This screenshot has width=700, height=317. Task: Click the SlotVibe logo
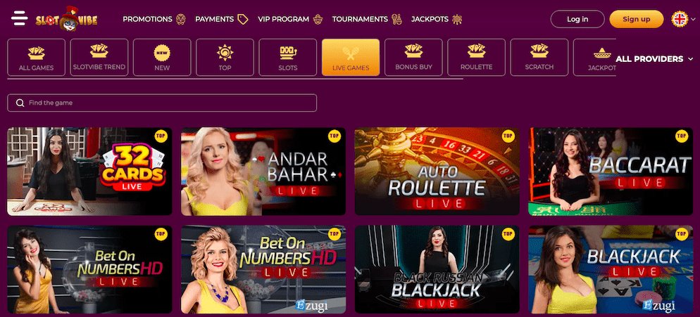(x=66, y=19)
